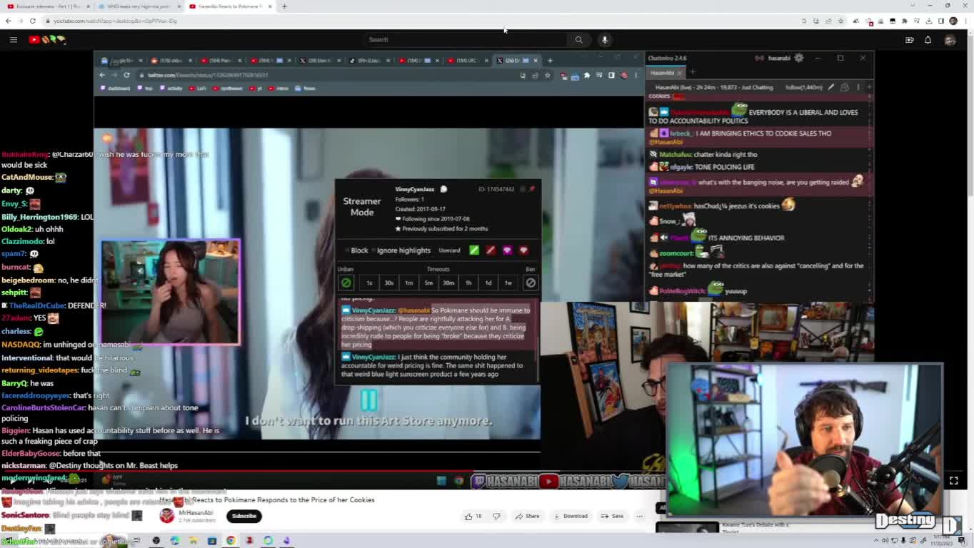Click the Unban green circle button
This screenshot has height=548, width=974.
(x=346, y=283)
